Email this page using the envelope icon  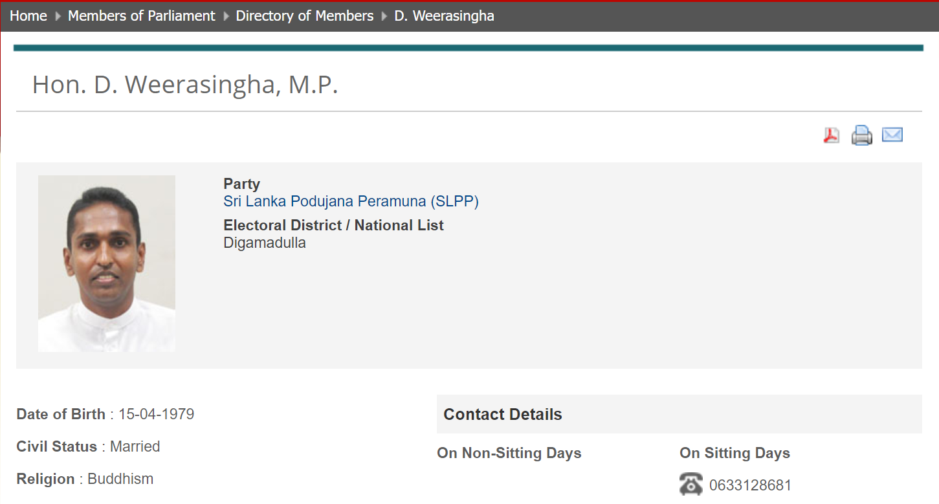tap(892, 135)
